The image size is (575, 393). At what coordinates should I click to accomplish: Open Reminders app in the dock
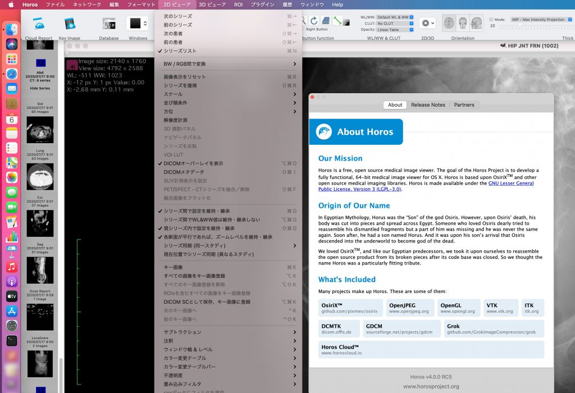point(12,148)
